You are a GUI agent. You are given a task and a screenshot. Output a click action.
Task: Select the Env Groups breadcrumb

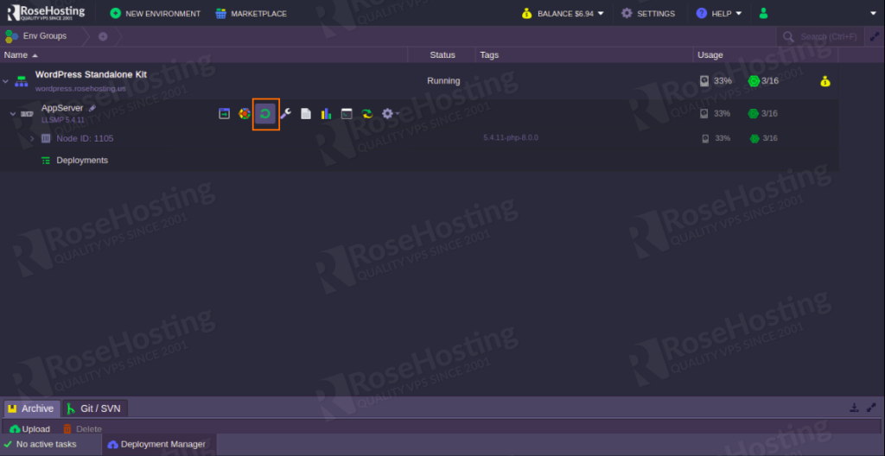coord(36,36)
